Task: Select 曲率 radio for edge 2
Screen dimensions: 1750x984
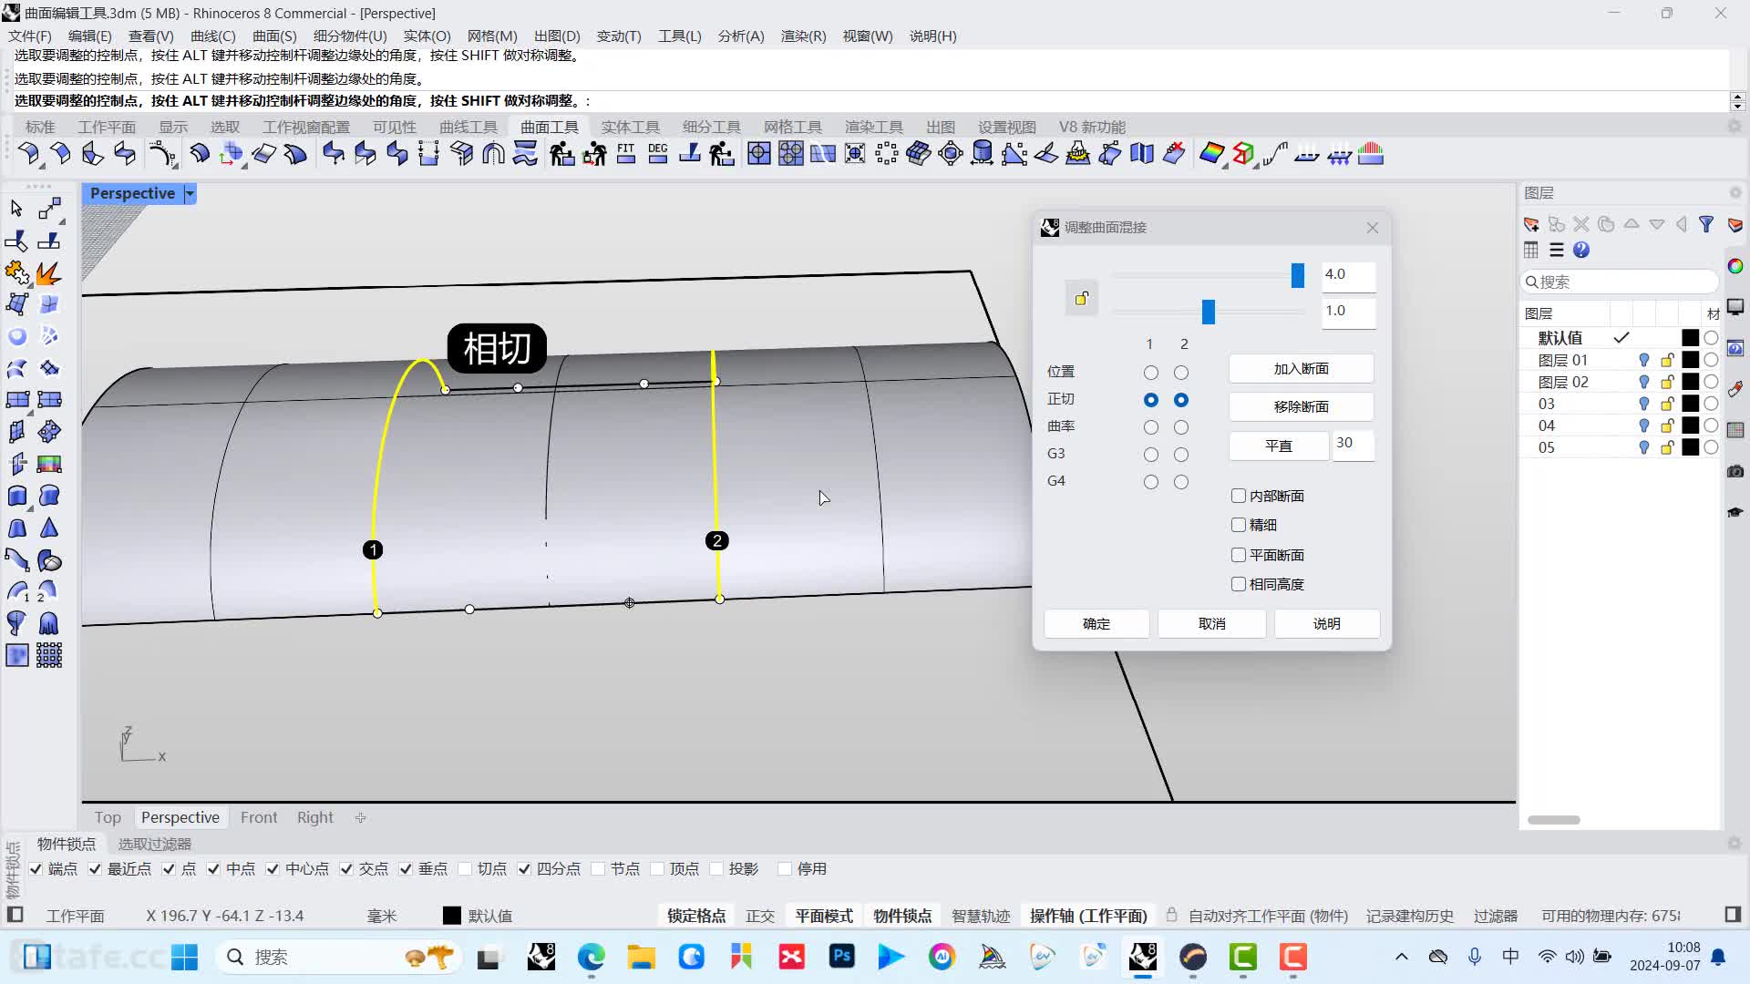Action: pyautogui.click(x=1181, y=427)
